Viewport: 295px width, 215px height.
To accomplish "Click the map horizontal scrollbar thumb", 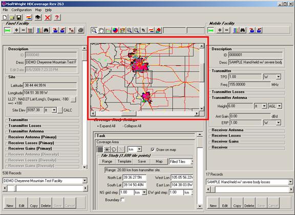I will pyautogui.click(x=129, y=113).
